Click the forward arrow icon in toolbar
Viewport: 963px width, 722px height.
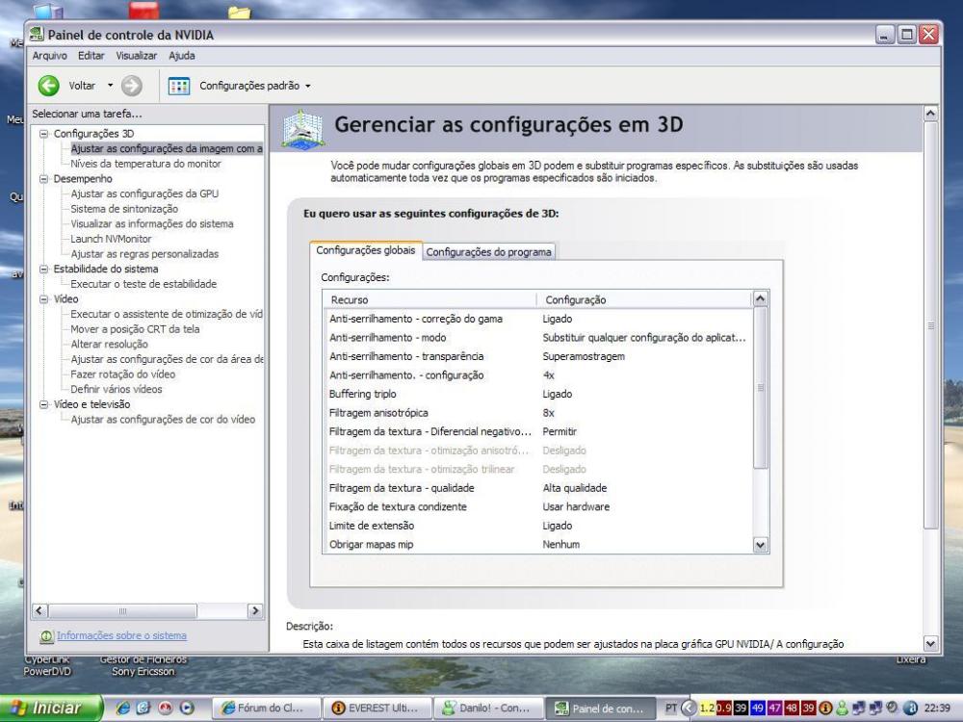coord(130,86)
